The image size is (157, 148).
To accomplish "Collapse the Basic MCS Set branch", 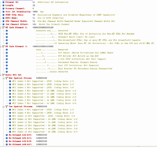I will pyautogui.click(x=1, y=75).
